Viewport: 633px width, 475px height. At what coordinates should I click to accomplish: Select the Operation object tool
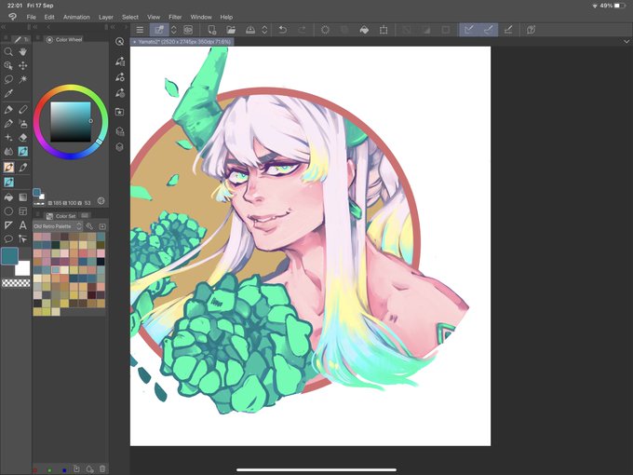pyautogui.click(x=8, y=65)
